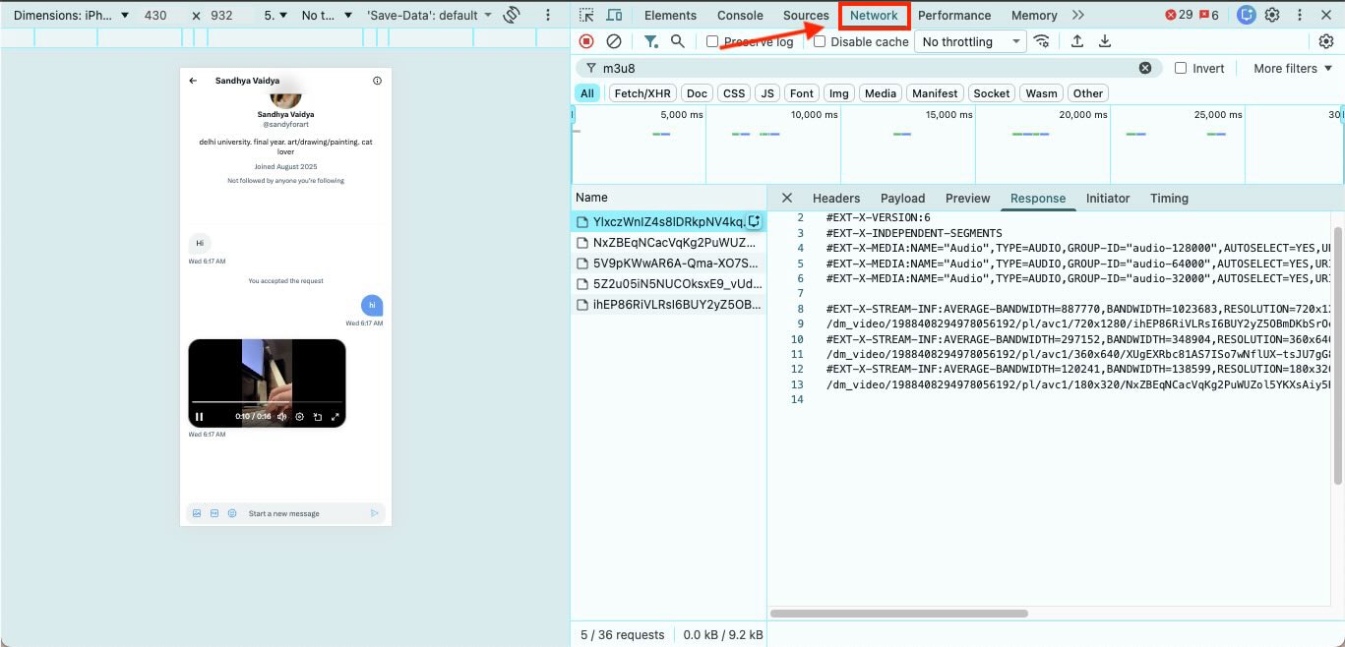Rotate the emulated device orientation
1345x647 pixels.
tap(511, 15)
